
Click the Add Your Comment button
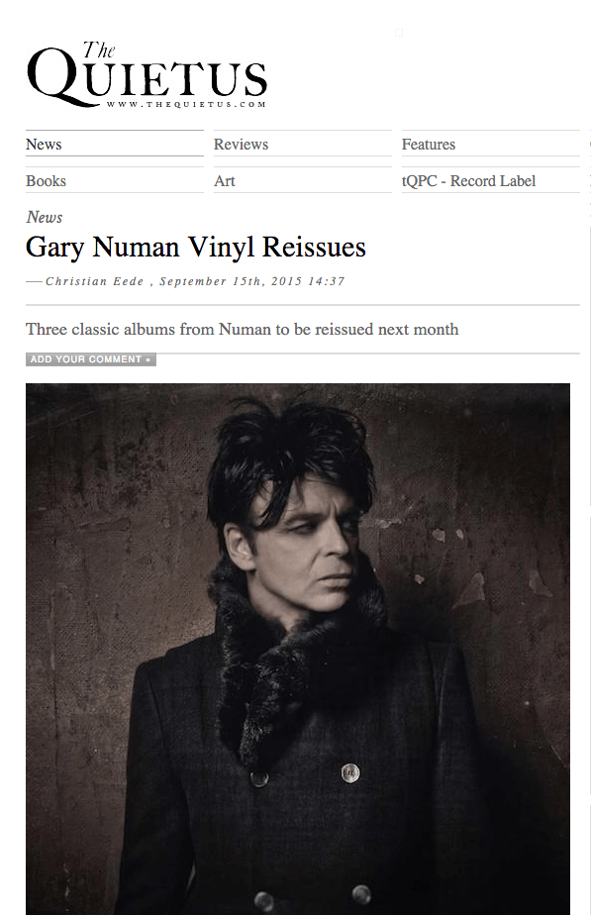tap(91, 359)
